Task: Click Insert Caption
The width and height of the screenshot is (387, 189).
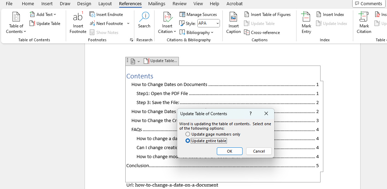Action: point(233,23)
